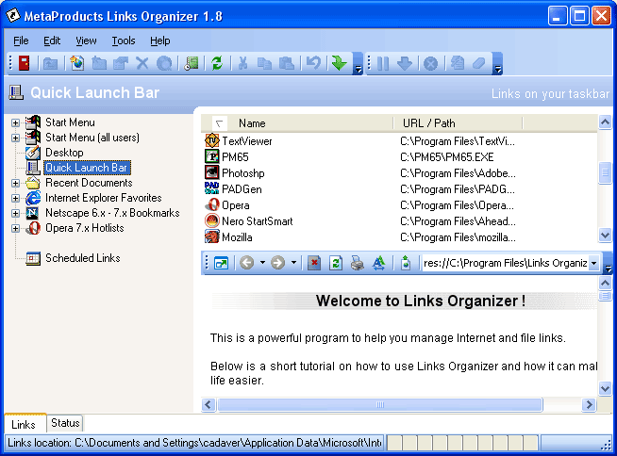617x456 pixels.
Task: Open the Forward history dropdown arrow
Action: [293, 263]
